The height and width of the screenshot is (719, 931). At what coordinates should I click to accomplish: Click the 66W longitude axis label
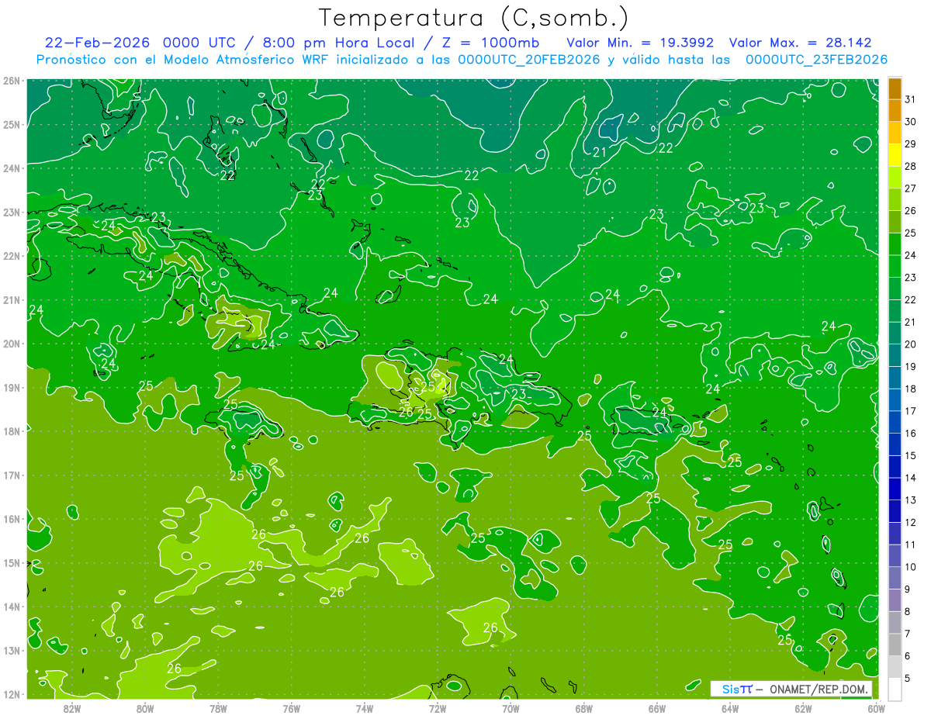pyautogui.click(x=656, y=708)
